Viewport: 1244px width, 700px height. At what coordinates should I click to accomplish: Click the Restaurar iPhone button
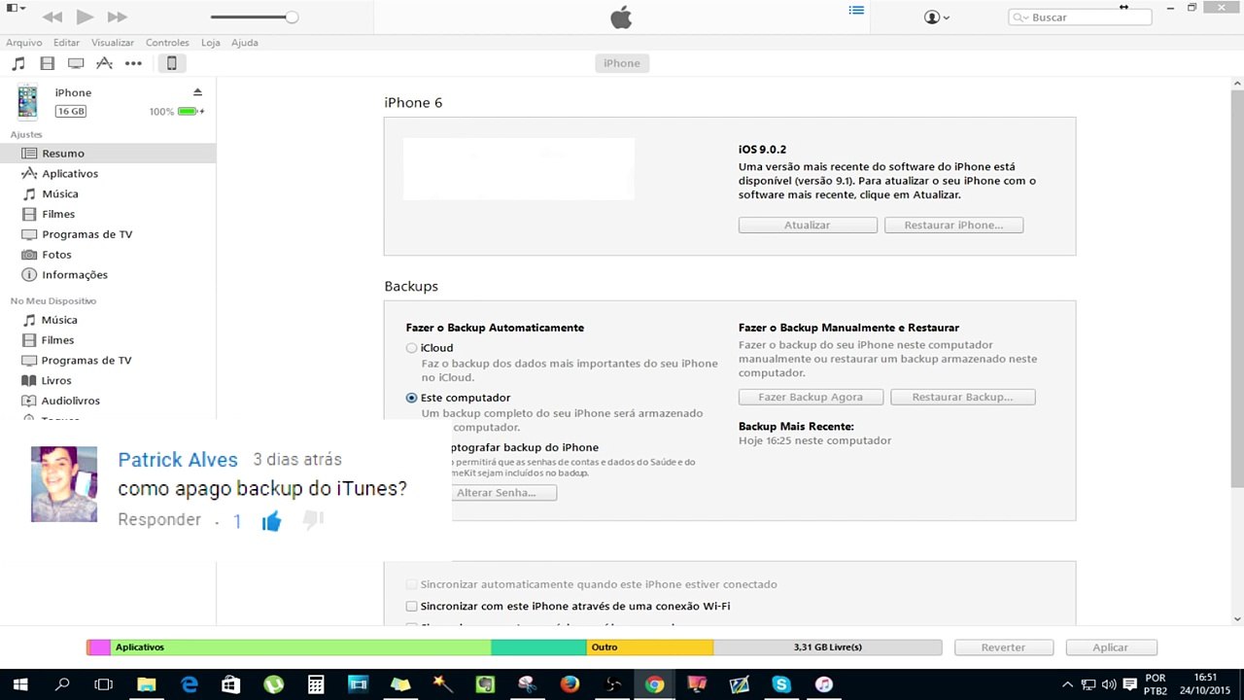tap(953, 226)
